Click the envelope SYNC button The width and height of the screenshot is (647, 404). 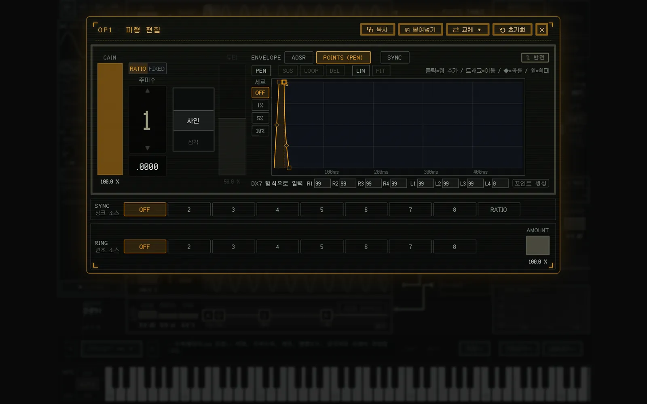(395, 57)
